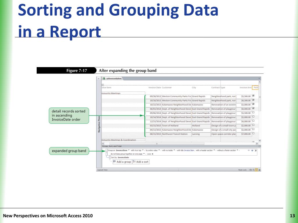Select the Contract Type column header
This screenshot has width=298, height=223.
(218, 88)
